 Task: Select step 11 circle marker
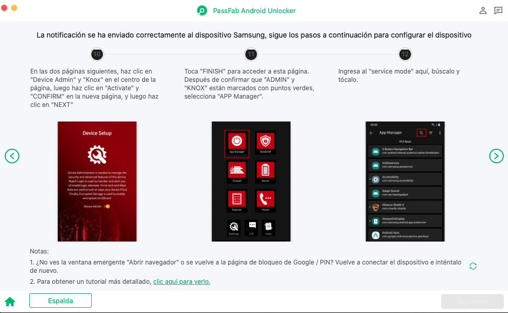click(251, 54)
